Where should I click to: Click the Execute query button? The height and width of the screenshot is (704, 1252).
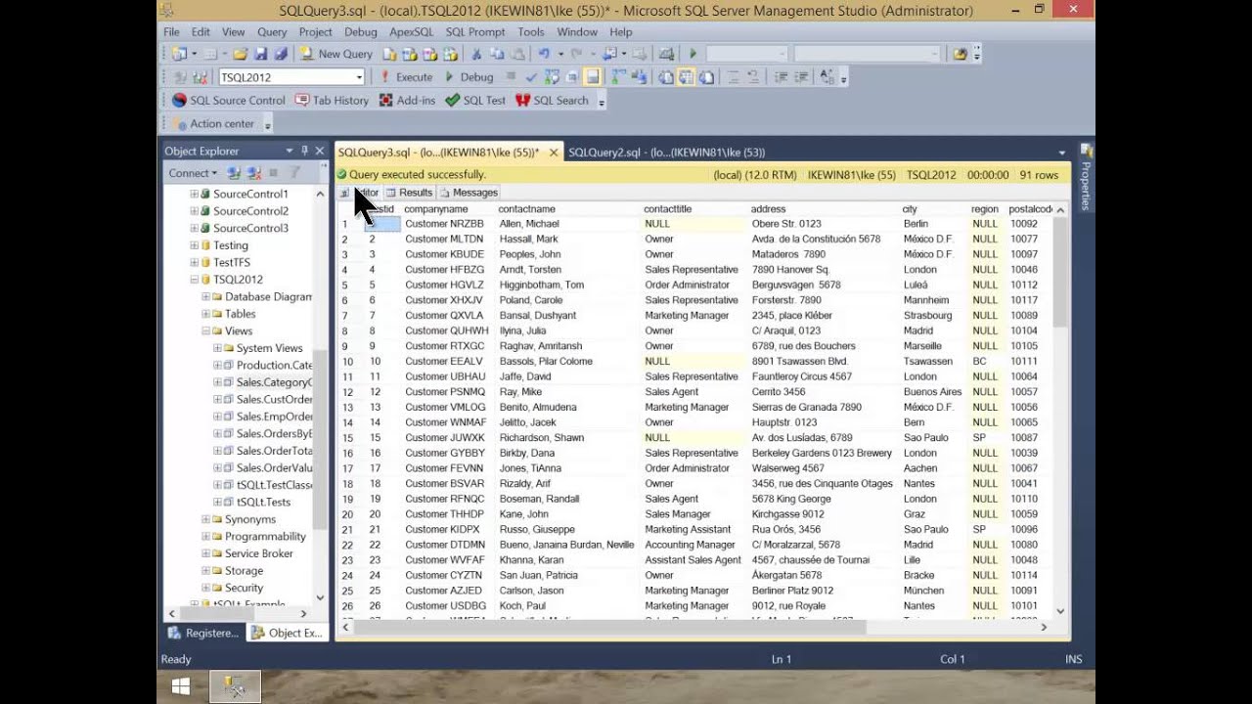(x=405, y=77)
